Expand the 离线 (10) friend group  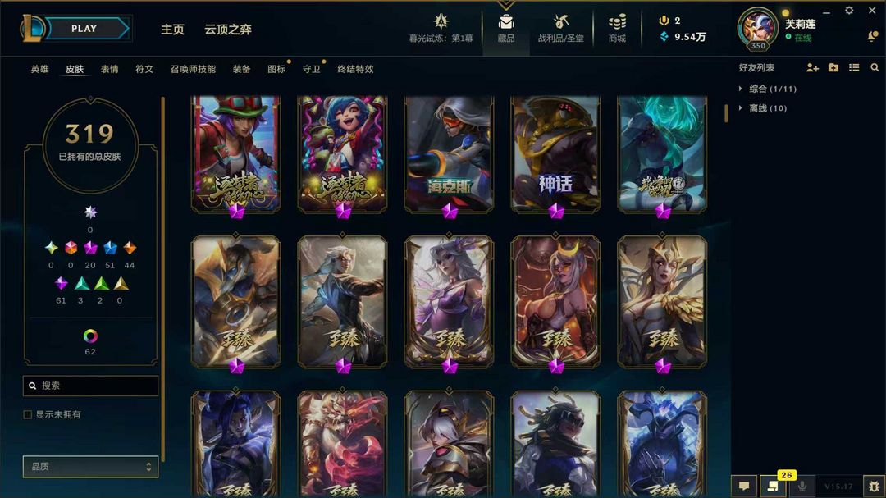click(763, 108)
